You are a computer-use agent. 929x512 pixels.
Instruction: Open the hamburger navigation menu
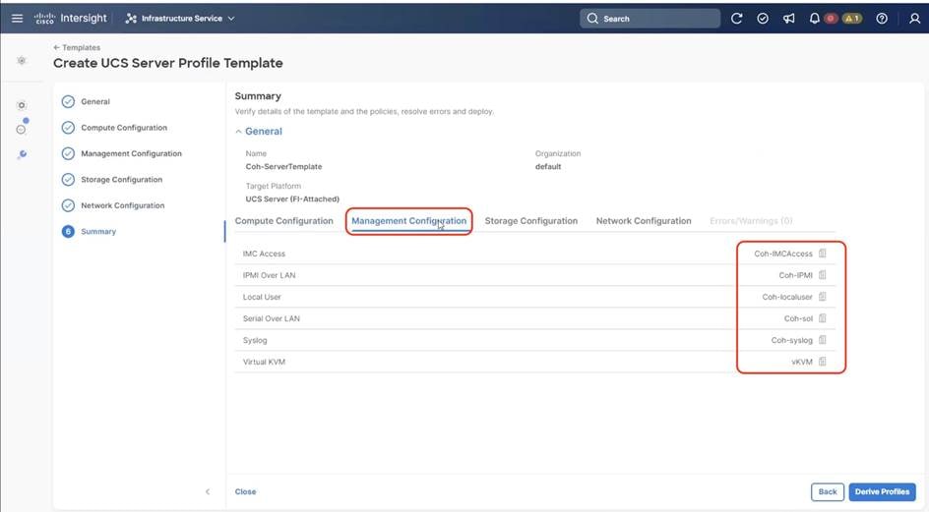[17, 19]
